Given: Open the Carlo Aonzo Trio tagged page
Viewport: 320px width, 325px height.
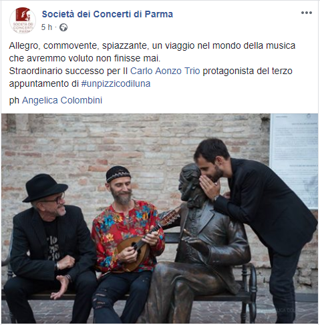Looking at the screenshot, I should coord(165,71).
